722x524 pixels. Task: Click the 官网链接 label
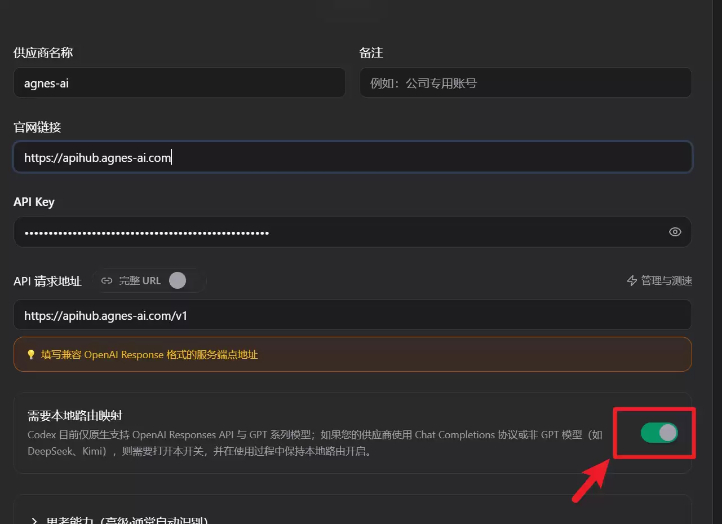pyautogui.click(x=37, y=127)
